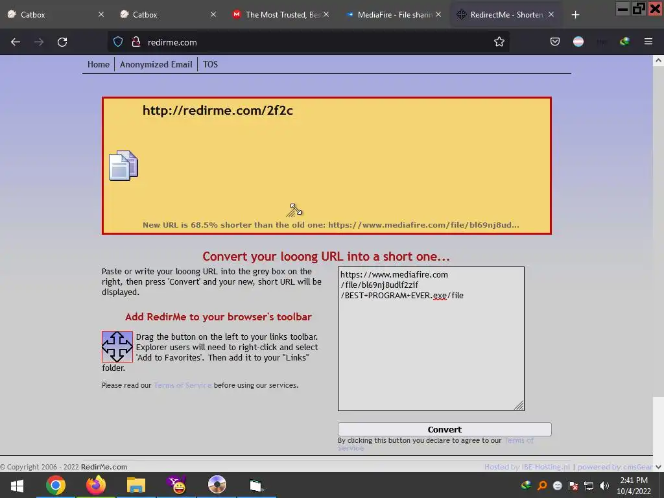Open the Hosted by IBE-Hosting.nl link
This screenshot has height=498, width=664.
tap(527, 467)
